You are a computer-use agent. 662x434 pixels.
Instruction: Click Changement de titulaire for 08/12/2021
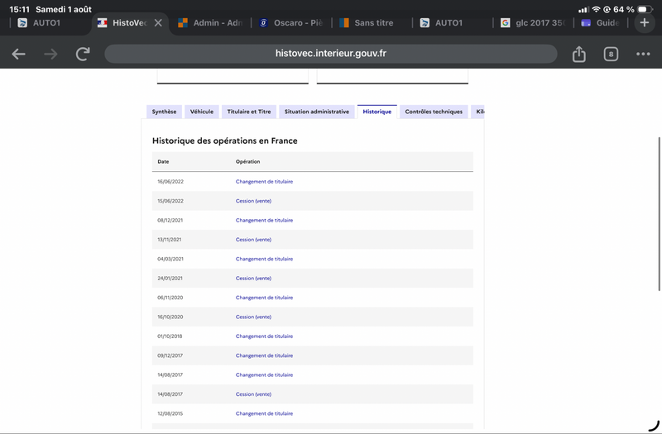click(x=264, y=220)
